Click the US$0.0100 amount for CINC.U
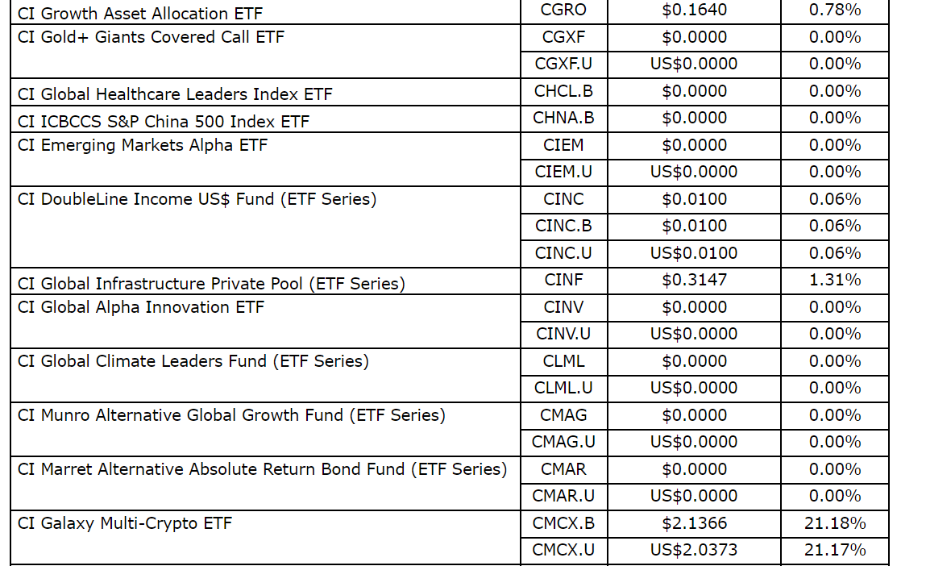Viewport: 926px width, 566px height. (694, 253)
